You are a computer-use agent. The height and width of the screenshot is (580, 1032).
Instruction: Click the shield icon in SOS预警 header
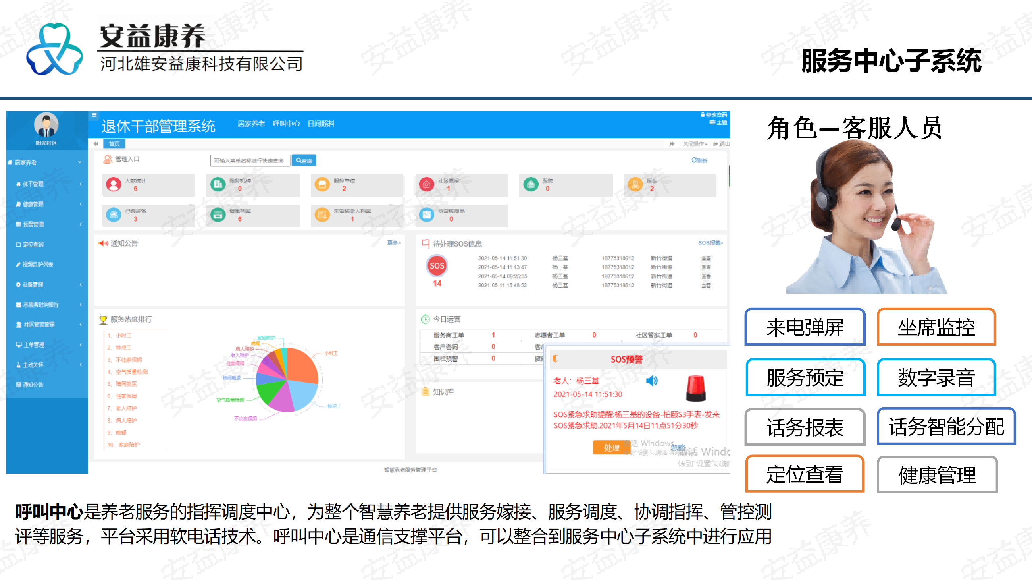tap(556, 358)
